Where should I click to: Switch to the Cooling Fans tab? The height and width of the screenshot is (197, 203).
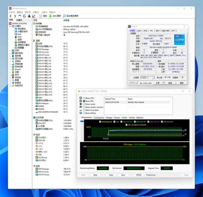tap(99, 118)
